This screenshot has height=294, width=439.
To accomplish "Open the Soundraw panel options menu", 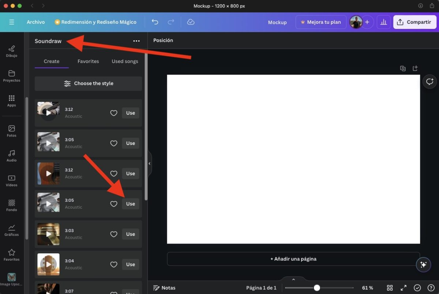I will pos(136,41).
